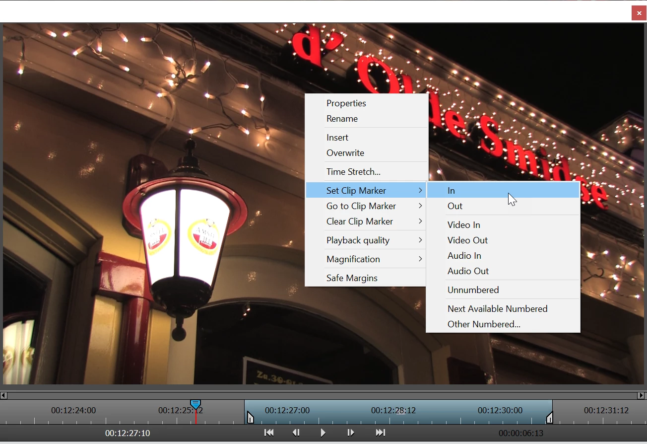The width and height of the screenshot is (647, 444).
Task: Choose Audio Out marker option
Action: point(503,271)
